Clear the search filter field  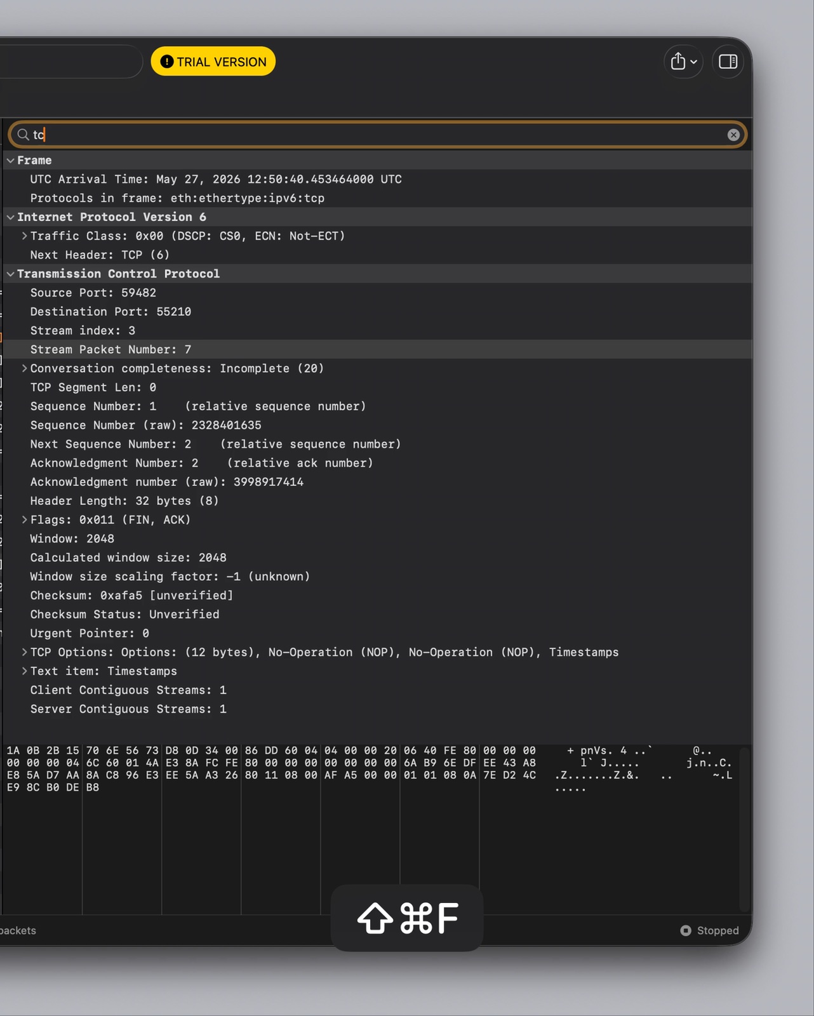[733, 135]
